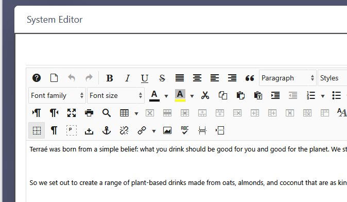Undo the last edit
The width and height of the screenshot is (347, 202).
(x=72, y=78)
